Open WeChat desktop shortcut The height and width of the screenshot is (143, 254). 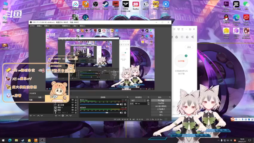pos(246,5)
